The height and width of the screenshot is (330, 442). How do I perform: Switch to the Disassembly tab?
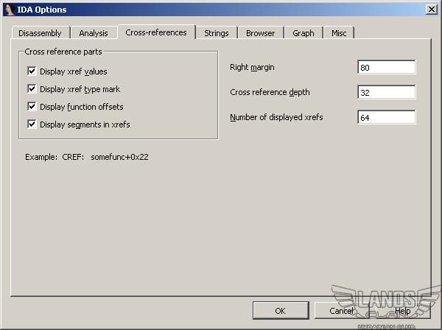pyautogui.click(x=40, y=33)
